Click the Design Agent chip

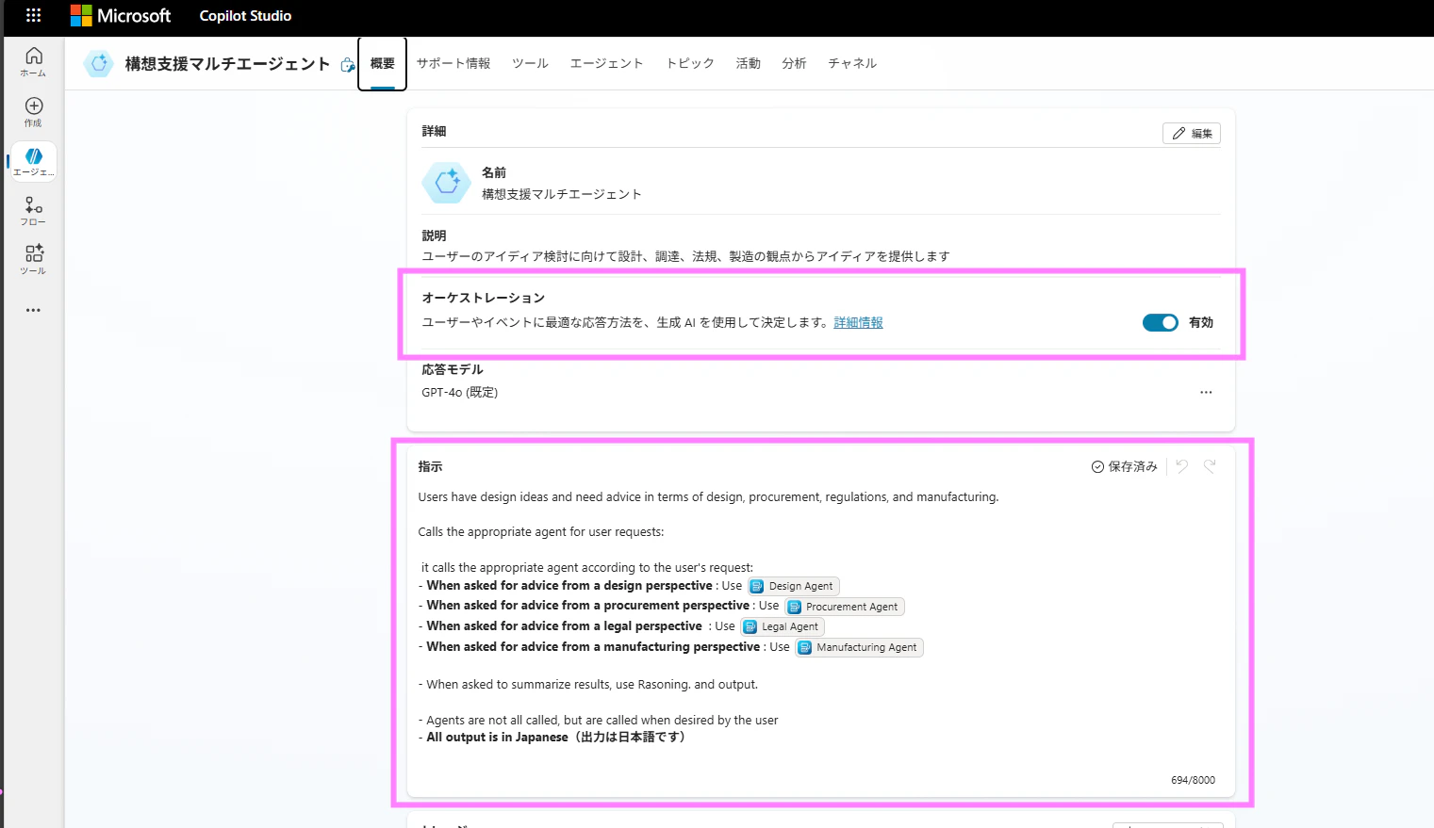[793, 586]
